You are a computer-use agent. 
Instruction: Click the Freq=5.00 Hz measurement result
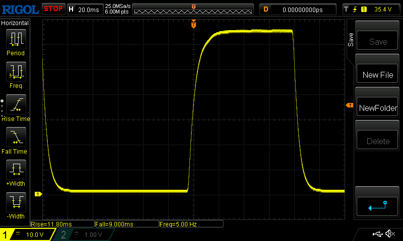click(191, 224)
